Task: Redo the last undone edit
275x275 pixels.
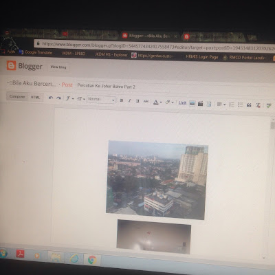Action: point(58,98)
